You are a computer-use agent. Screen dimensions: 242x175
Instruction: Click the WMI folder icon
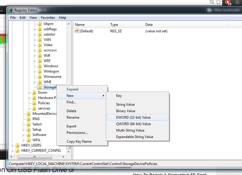40,82
